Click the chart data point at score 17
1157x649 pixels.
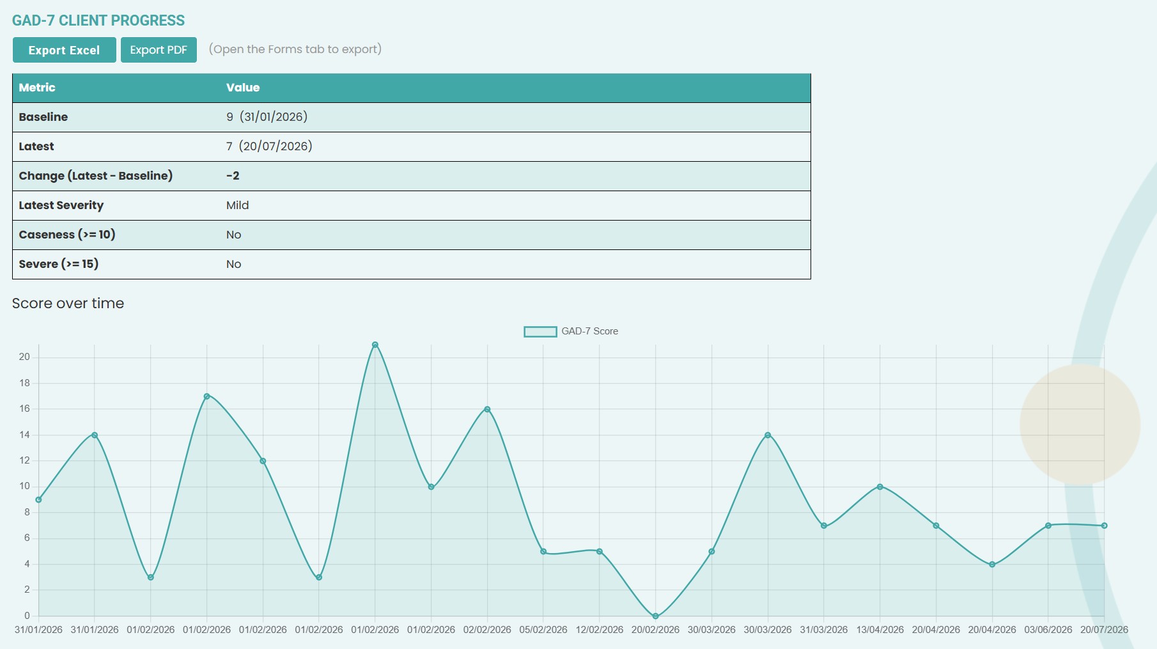pyautogui.click(x=206, y=396)
